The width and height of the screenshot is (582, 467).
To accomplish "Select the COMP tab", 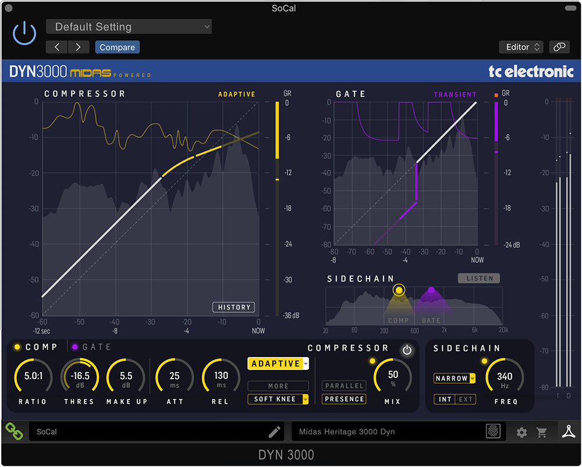I will coord(36,347).
